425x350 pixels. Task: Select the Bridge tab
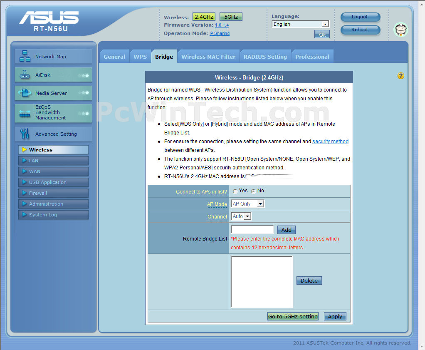pos(164,57)
